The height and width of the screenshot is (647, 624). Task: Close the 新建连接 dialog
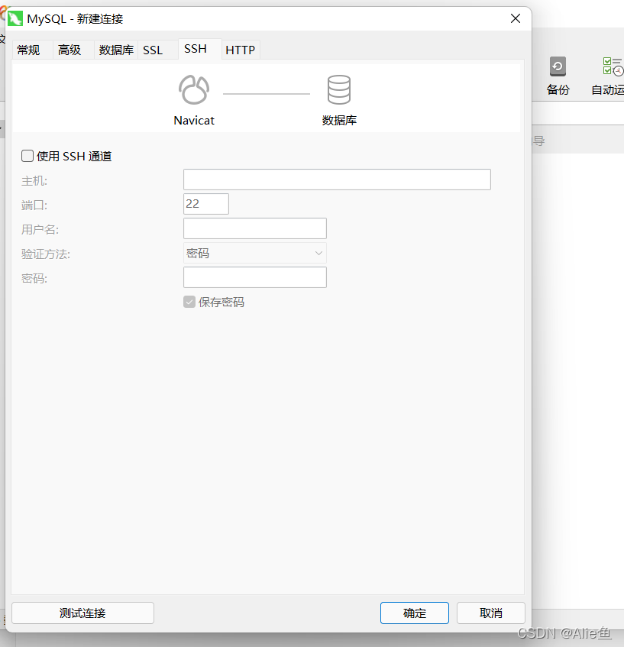516,18
